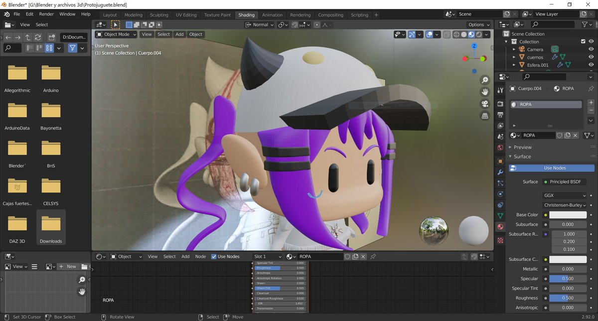Click Base Color swatch
This screenshot has width=598, height=321.
tap(568, 215)
